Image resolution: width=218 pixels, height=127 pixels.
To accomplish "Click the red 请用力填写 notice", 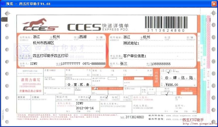I will [x=30, y=80].
